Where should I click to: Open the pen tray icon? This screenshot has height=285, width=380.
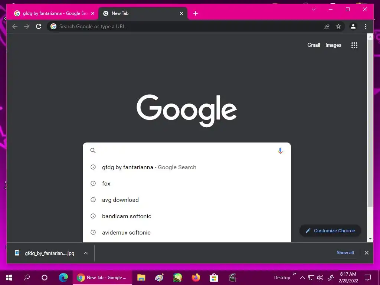[331, 278]
